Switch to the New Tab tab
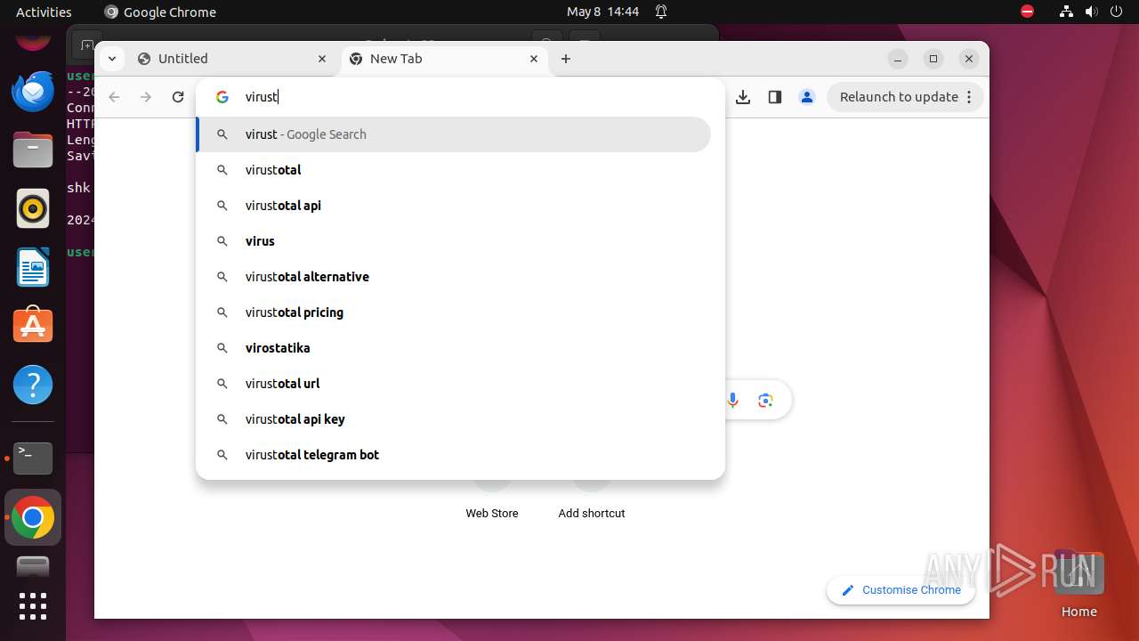This screenshot has width=1139, height=641. 445,59
